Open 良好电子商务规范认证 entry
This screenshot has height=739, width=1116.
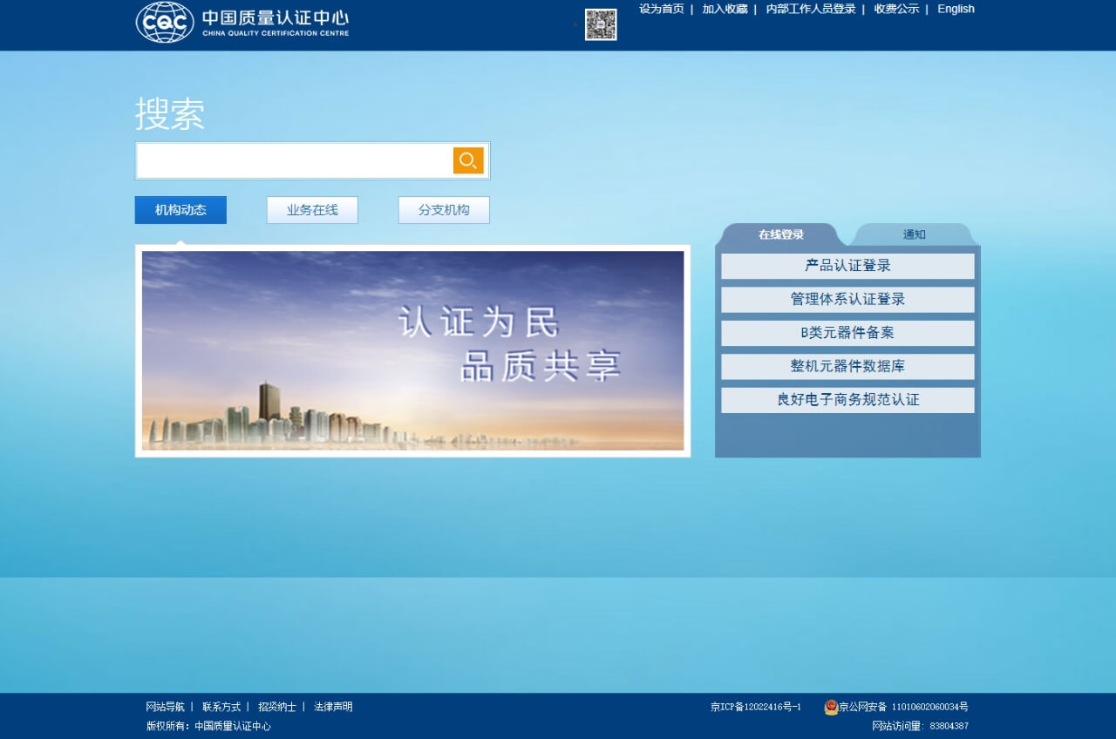coord(847,400)
